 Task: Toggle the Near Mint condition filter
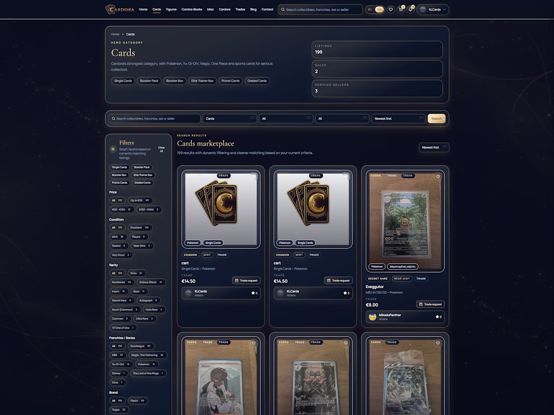(142, 246)
